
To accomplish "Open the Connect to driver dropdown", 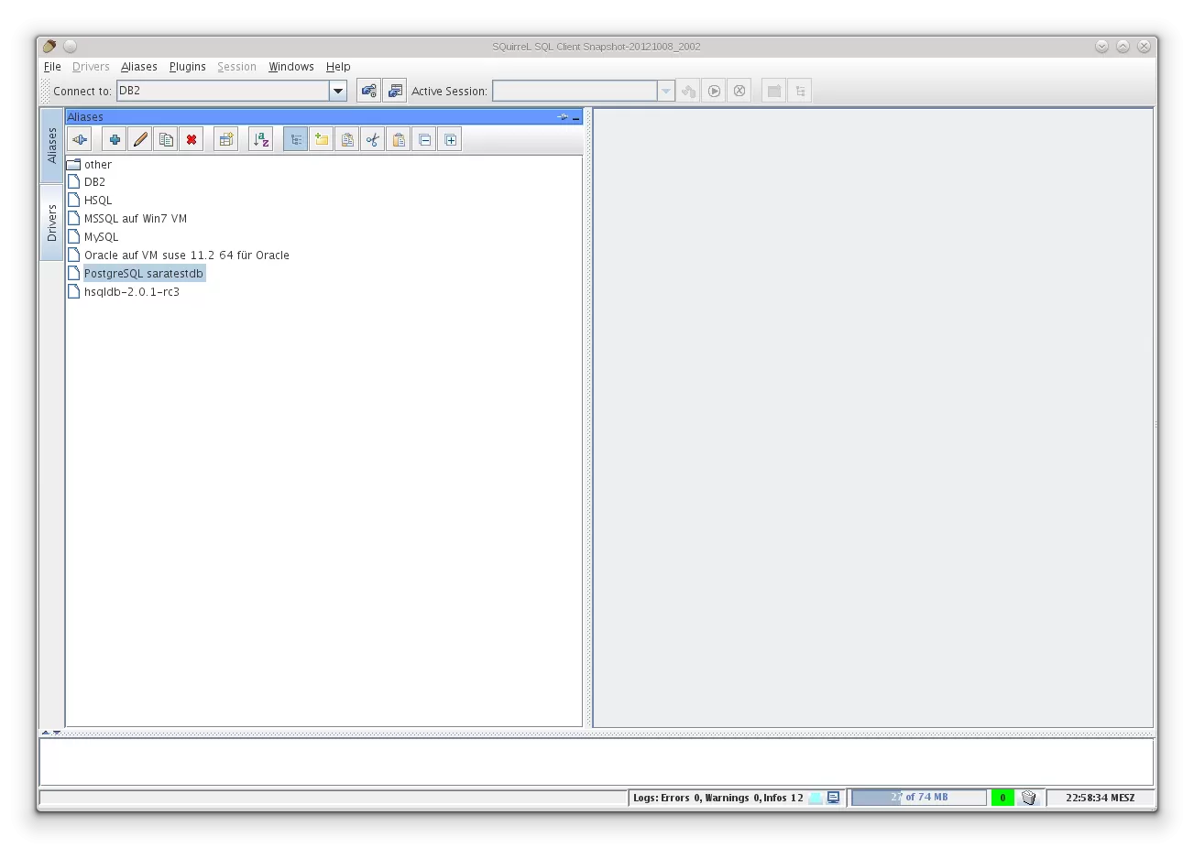I will coord(337,90).
